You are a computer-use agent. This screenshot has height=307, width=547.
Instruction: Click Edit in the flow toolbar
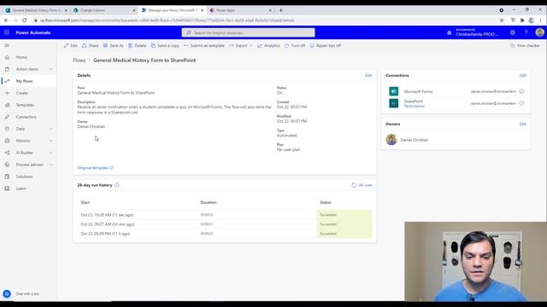[x=70, y=45]
